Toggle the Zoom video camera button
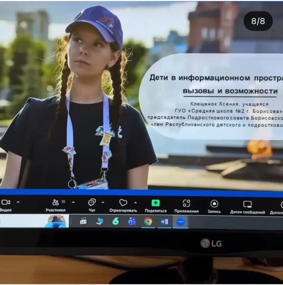 point(6,203)
